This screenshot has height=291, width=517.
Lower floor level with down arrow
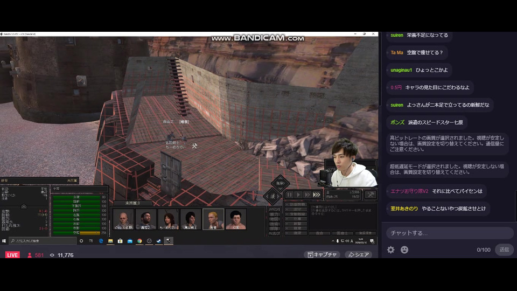(x=280, y=190)
